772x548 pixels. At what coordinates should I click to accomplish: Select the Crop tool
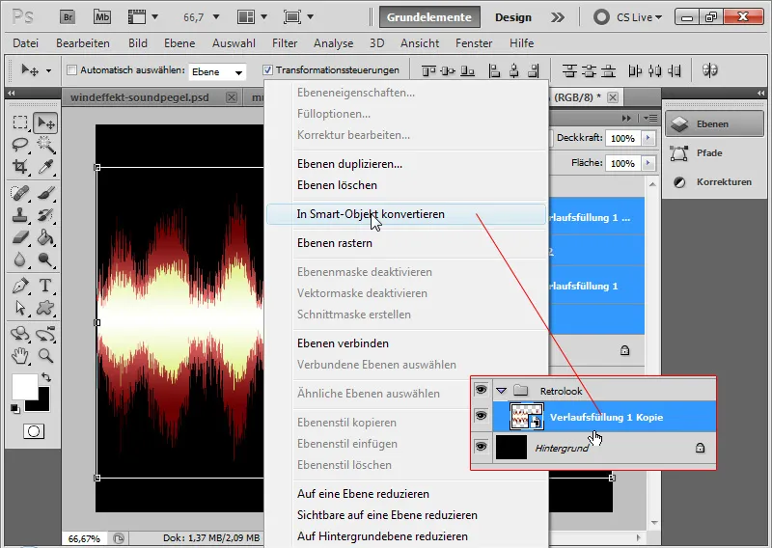pos(20,167)
